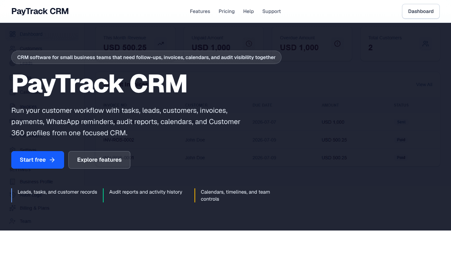Click the Unpaid Amount clock icon in the background dashboard preview
451x253 pixels.
point(249,44)
